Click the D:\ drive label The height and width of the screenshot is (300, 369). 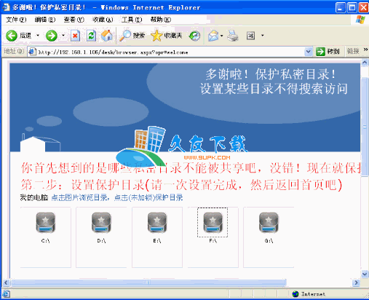tap(101, 241)
